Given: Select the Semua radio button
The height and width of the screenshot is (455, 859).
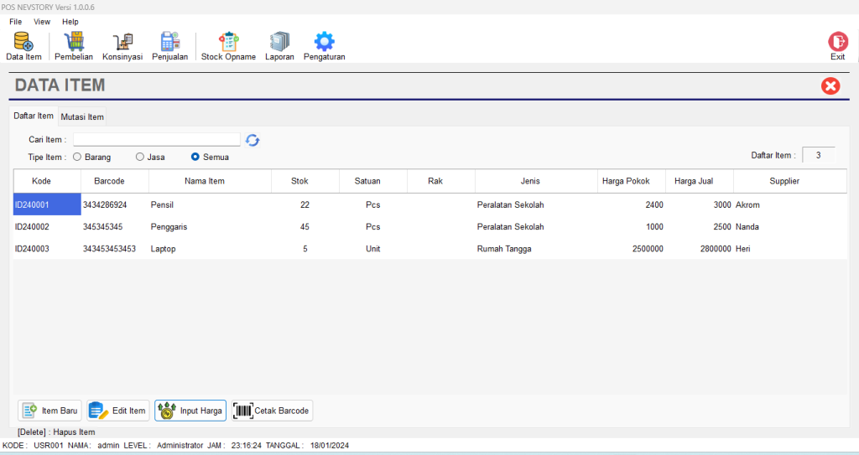Looking at the screenshot, I should point(195,157).
